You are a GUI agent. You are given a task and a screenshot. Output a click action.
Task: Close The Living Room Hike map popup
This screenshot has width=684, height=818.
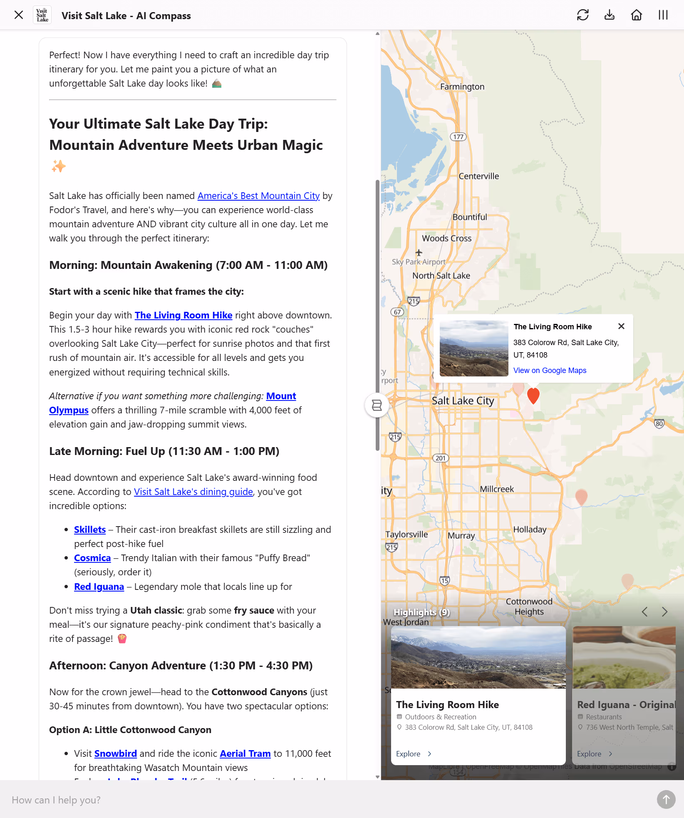pos(621,326)
